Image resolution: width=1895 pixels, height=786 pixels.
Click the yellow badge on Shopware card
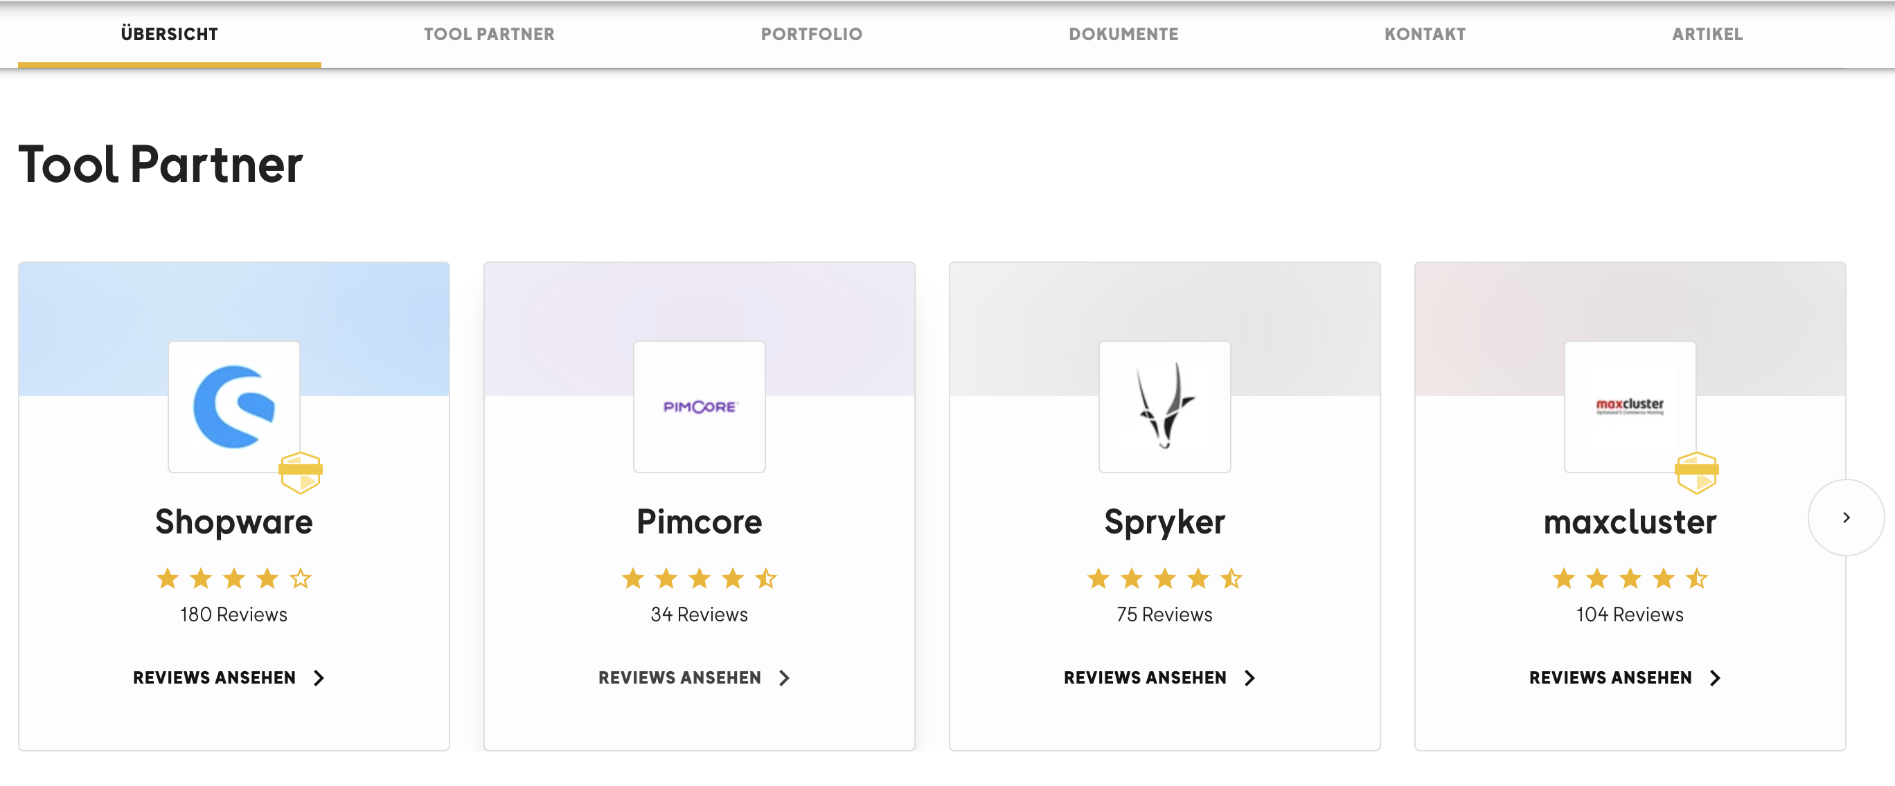tap(300, 473)
